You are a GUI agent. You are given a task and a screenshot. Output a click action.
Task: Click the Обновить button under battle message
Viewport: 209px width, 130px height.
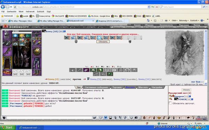tap(103, 42)
